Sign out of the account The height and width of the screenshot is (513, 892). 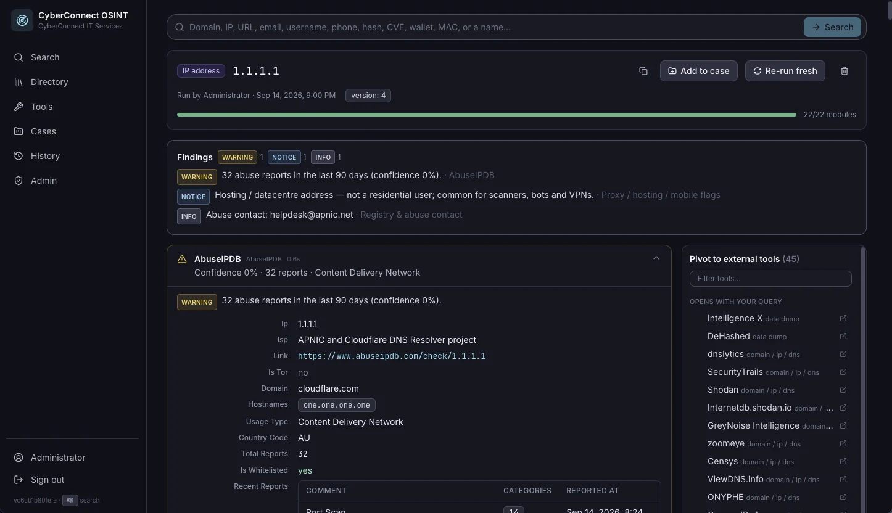pos(73,480)
